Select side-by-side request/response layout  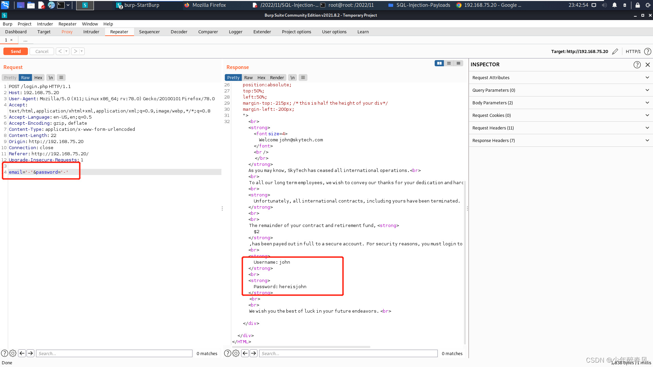click(439, 63)
